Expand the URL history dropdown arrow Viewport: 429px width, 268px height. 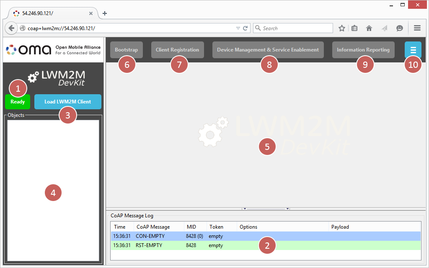[x=238, y=28]
